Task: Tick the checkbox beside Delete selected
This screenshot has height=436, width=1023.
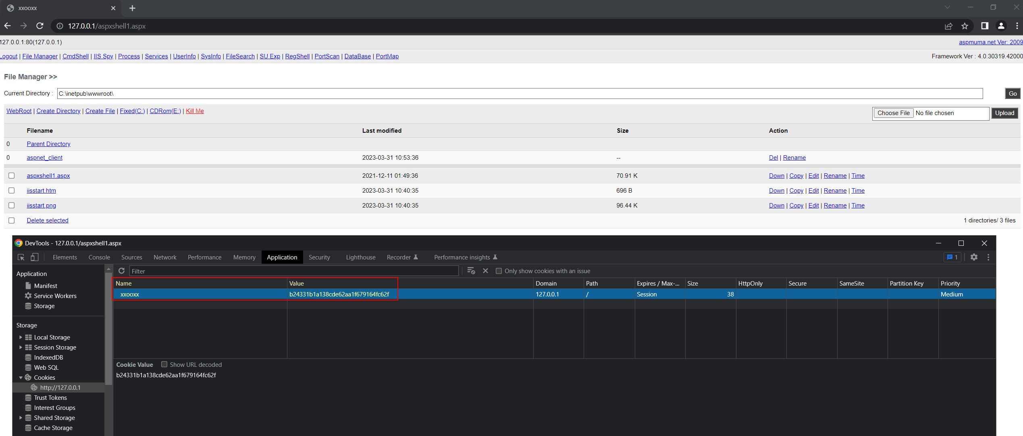Action: click(x=11, y=220)
